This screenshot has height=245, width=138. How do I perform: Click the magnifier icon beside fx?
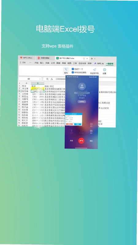coord(47,79)
